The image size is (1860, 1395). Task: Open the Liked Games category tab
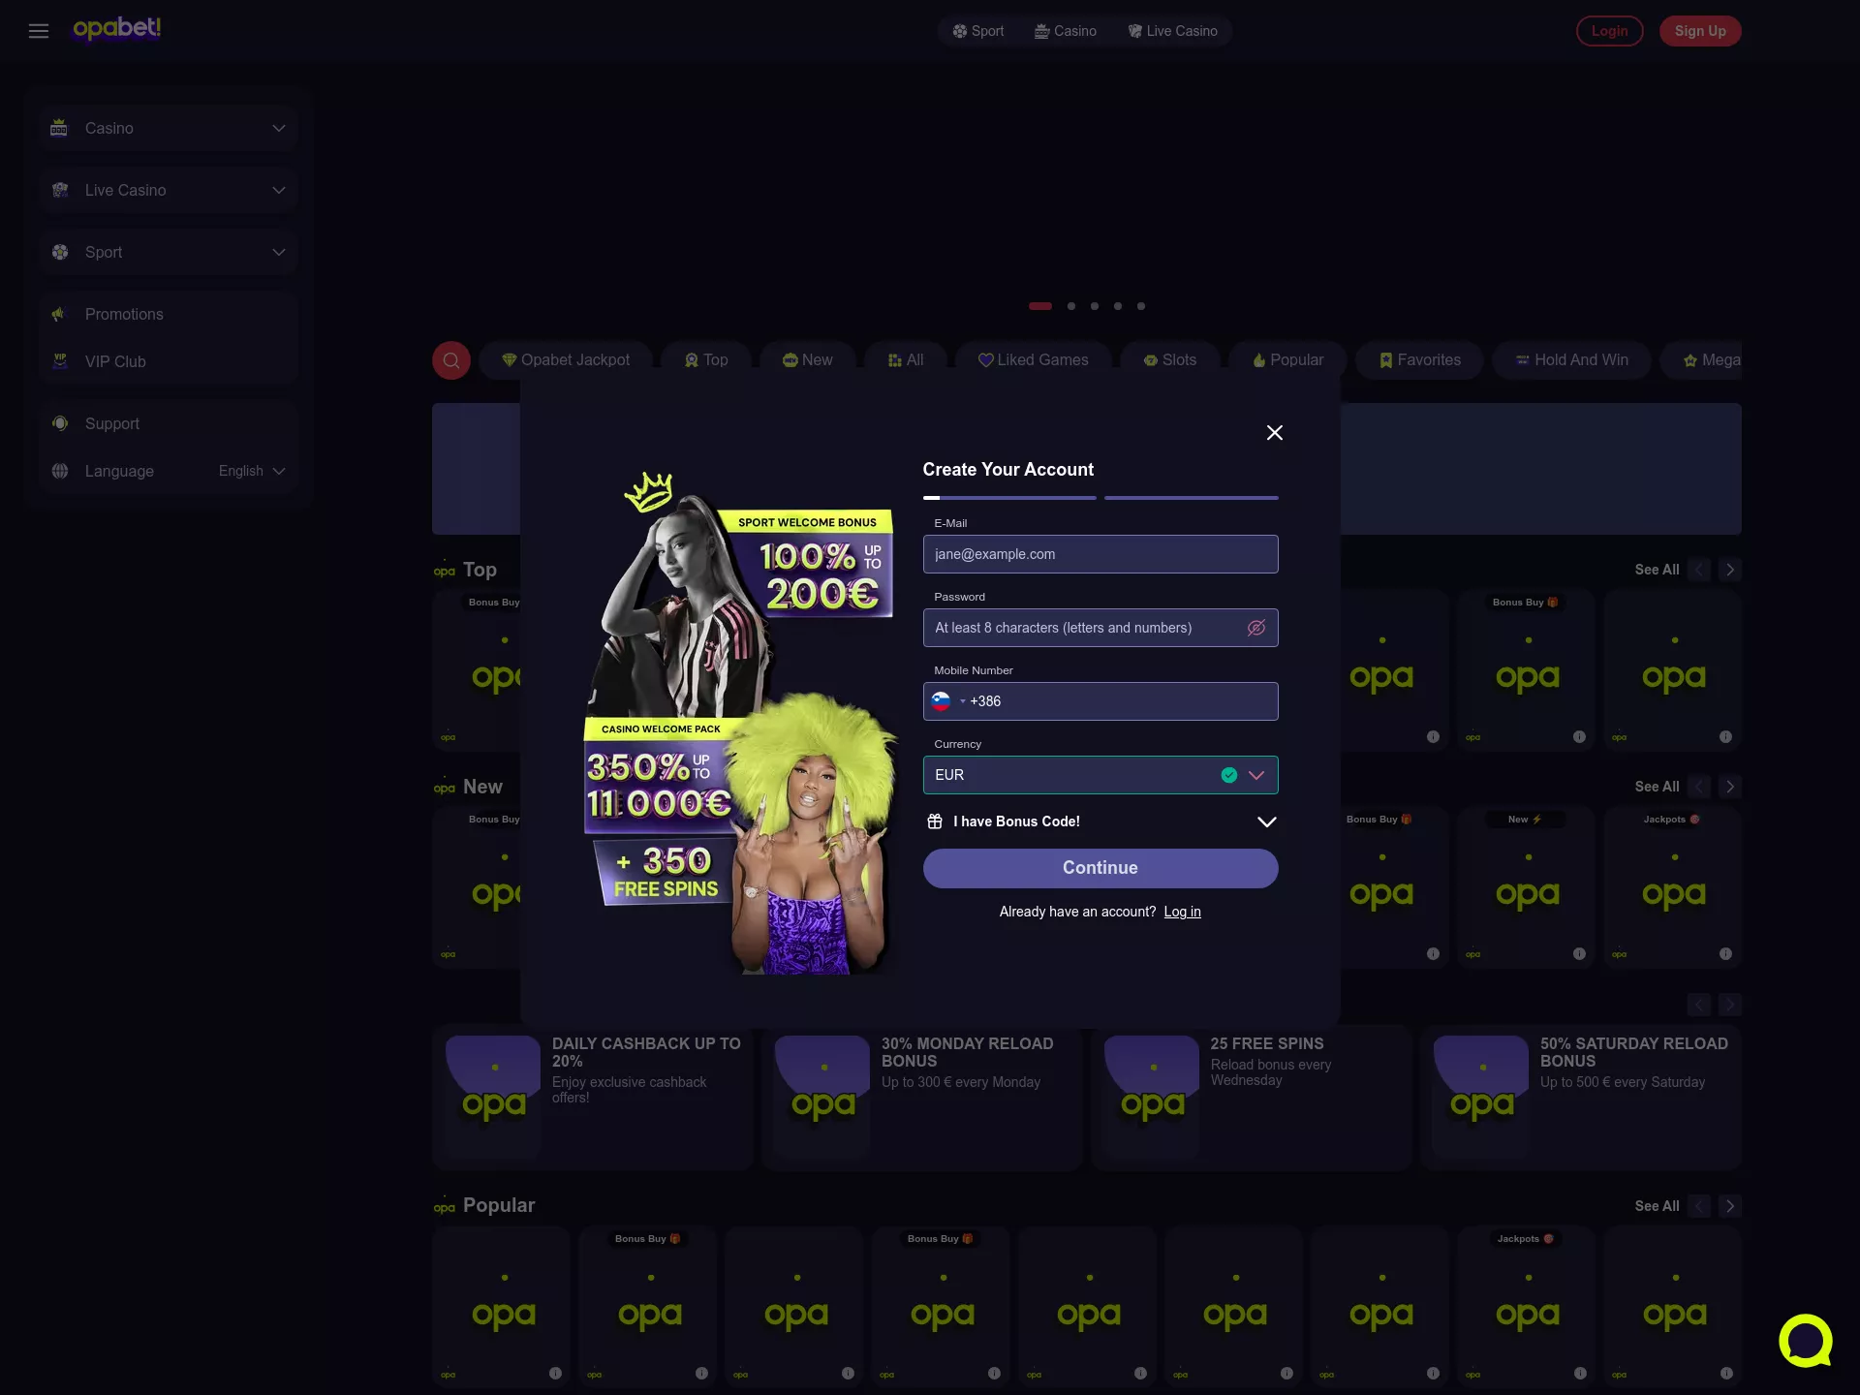tap(1033, 360)
